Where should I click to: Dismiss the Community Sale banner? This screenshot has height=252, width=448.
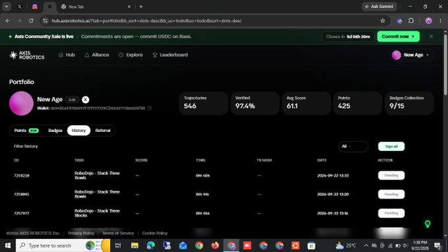pos(431,36)
